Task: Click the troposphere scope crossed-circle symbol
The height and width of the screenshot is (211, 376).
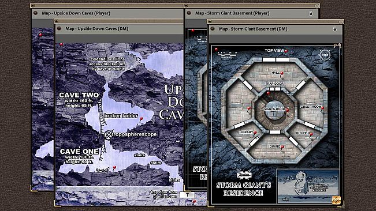Action: [108, 135]
